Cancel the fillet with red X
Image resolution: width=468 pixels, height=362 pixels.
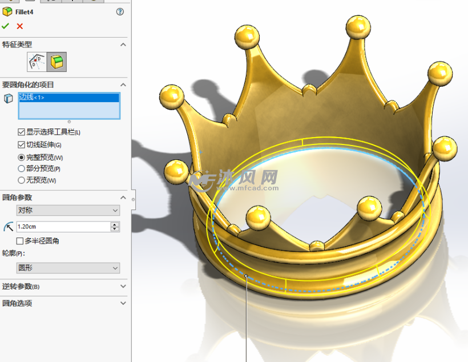20,26
